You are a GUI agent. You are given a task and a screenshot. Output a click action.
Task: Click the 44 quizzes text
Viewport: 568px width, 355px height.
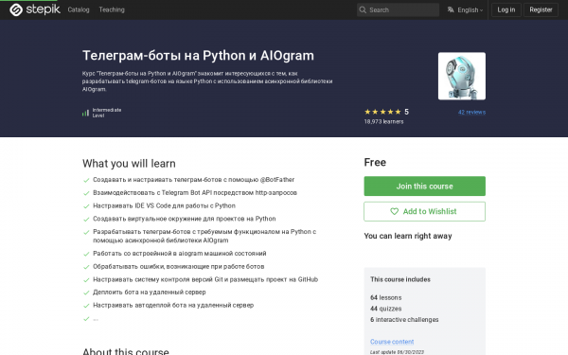click(386, 309)
